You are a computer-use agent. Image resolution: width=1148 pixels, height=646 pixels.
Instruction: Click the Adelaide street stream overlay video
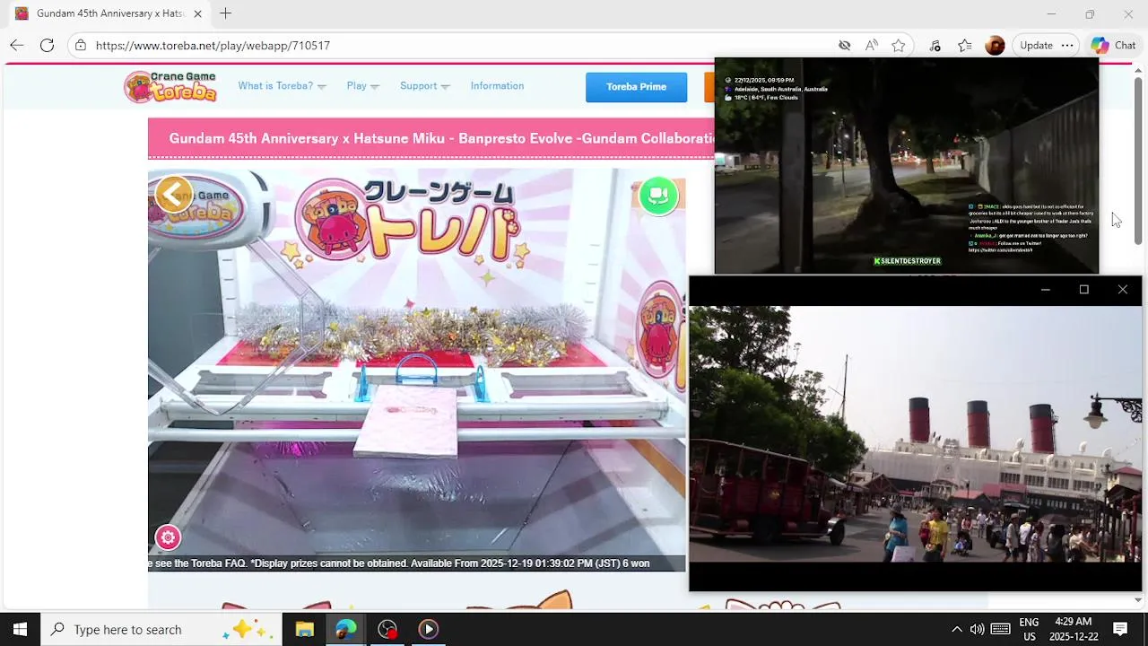coord(907,166)
